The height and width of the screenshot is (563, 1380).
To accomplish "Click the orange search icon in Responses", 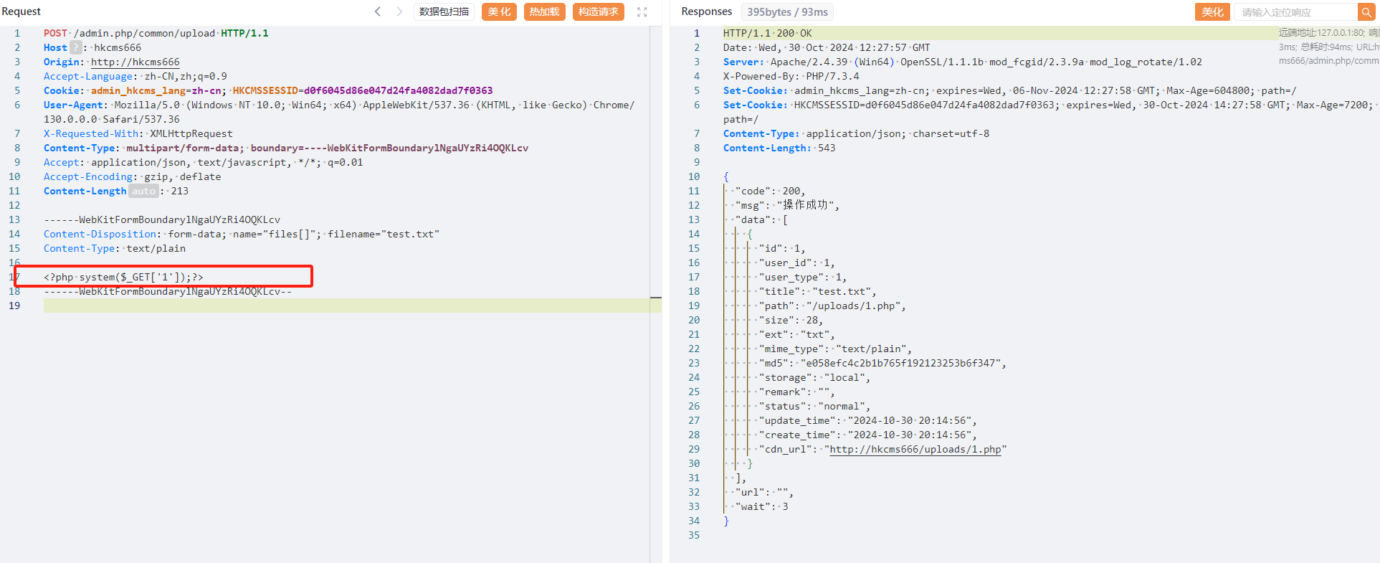I will pyautogui.click(x=1366, y=12).
